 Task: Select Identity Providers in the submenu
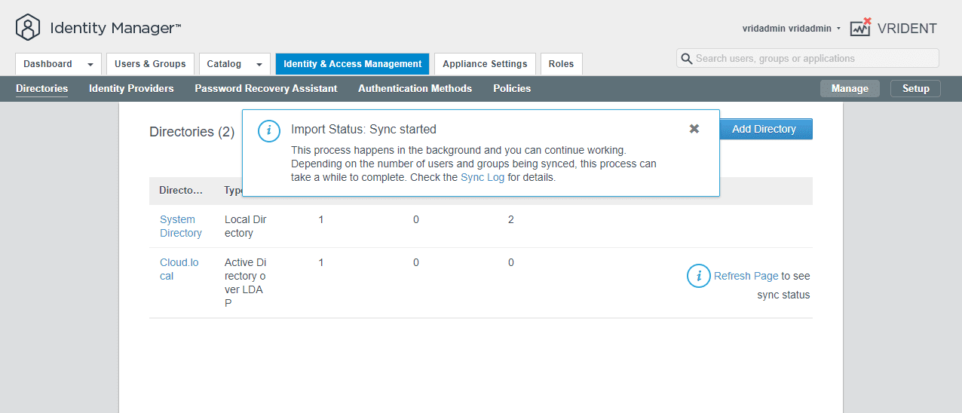coord(131,88)
